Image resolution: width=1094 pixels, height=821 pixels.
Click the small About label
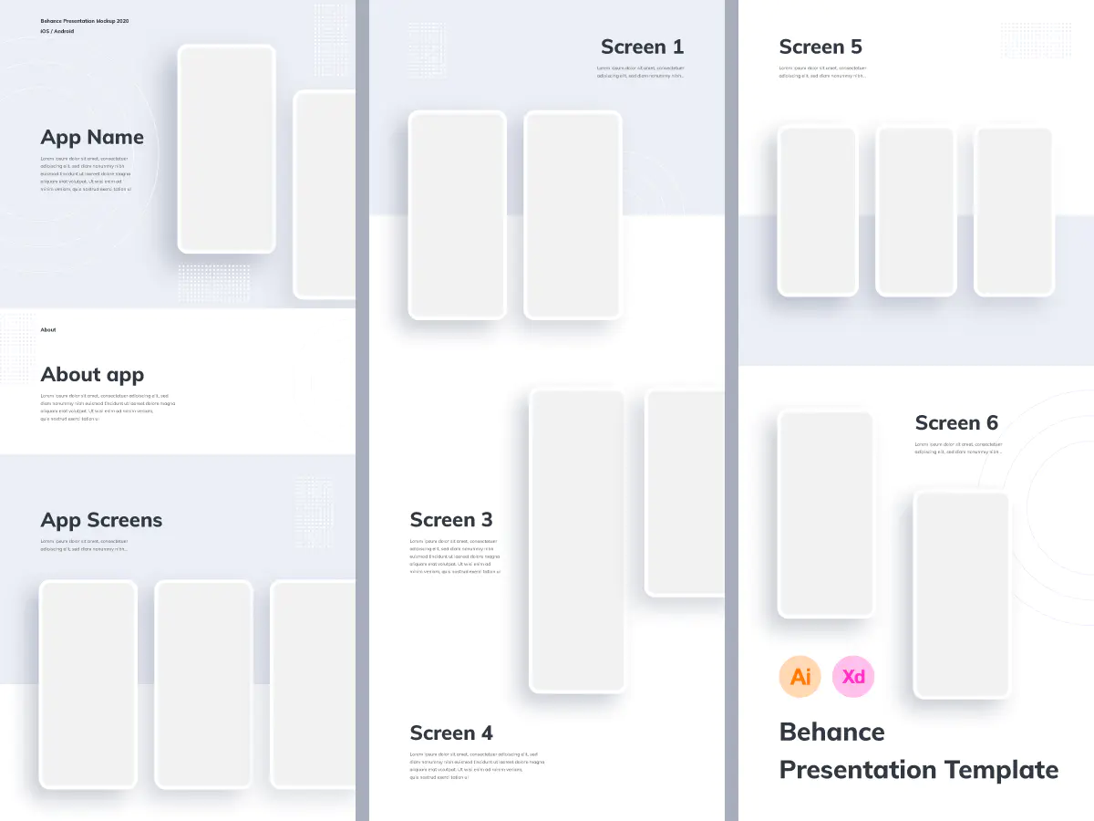click(x=48, y=330)
